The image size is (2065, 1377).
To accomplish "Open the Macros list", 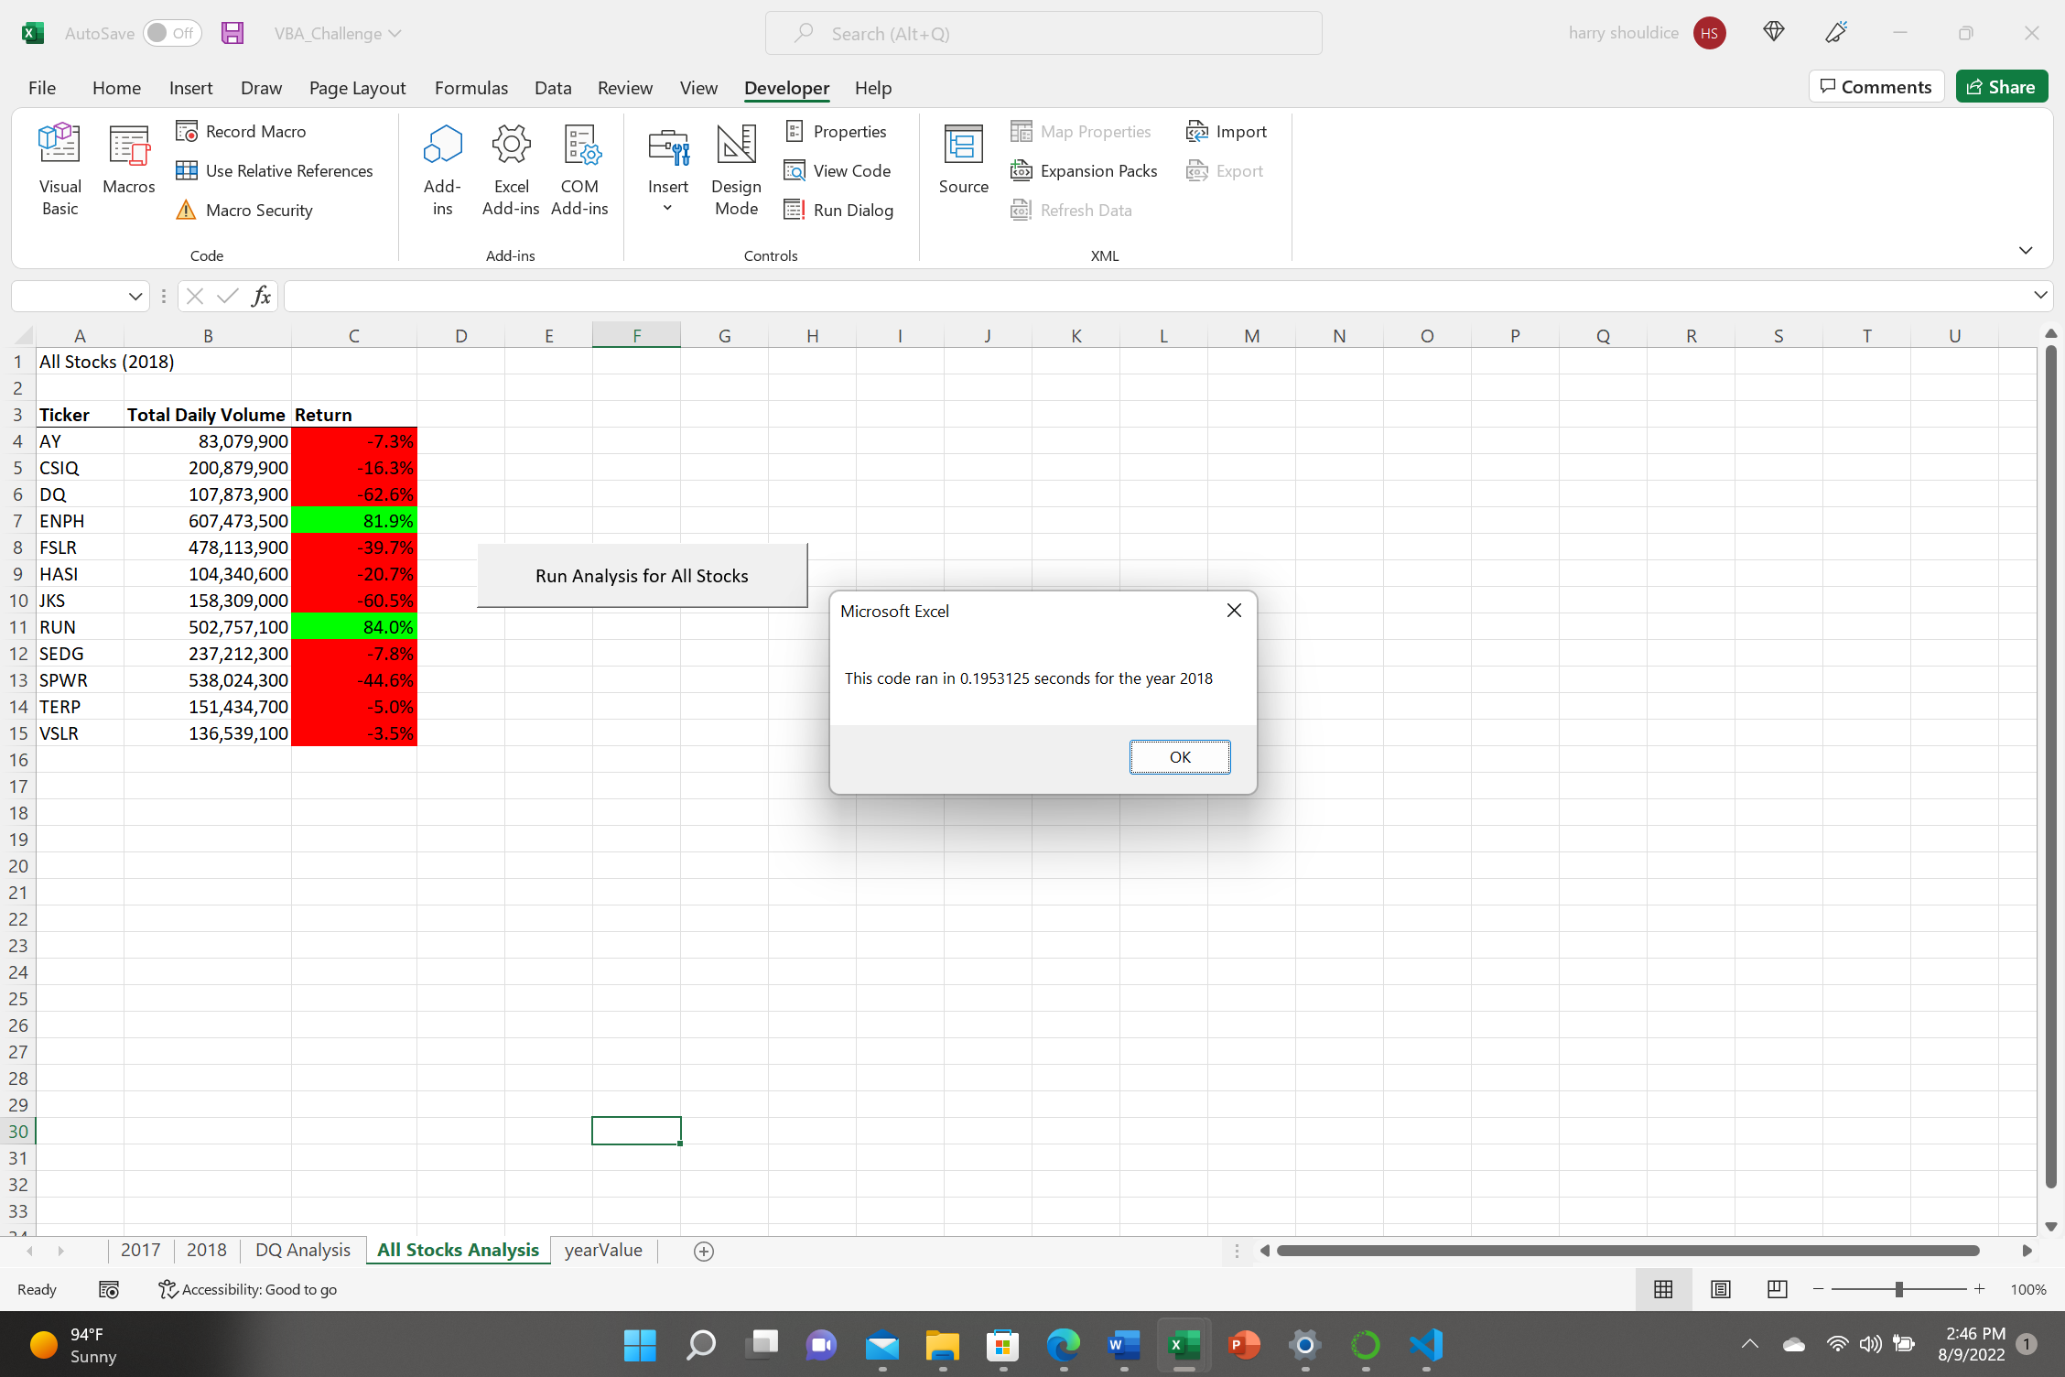I will click(128, 161).
